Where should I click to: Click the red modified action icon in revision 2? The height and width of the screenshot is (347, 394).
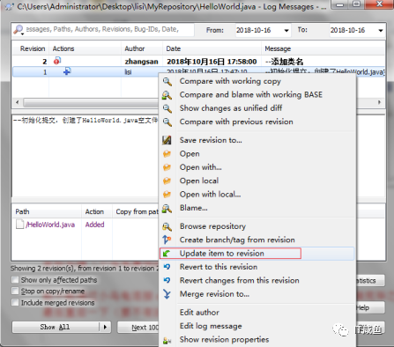(57, 61)
